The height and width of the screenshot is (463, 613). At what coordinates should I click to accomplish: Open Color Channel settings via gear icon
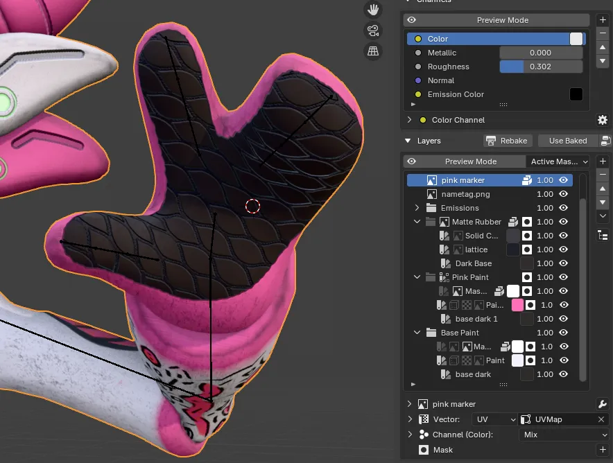(602, 119)
